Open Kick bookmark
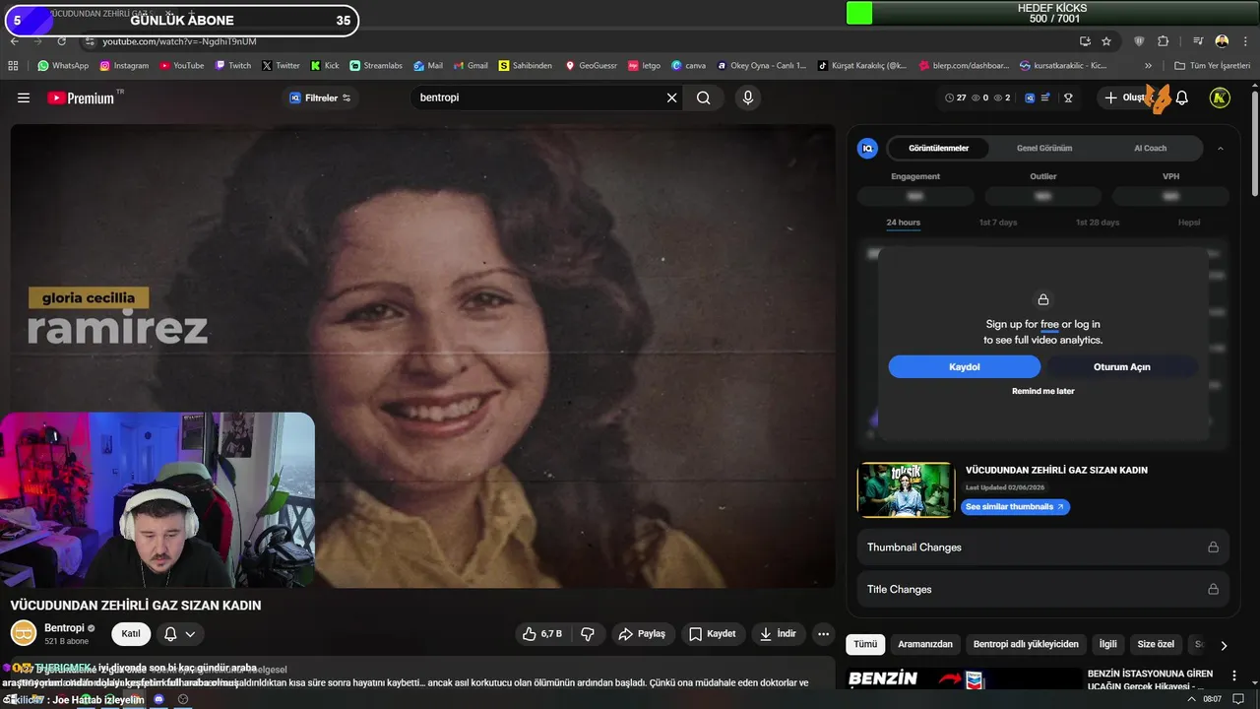 [x=325, y=66]
